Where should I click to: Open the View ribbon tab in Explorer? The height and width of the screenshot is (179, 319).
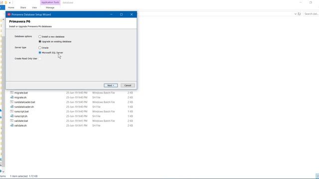coord(34,7)
